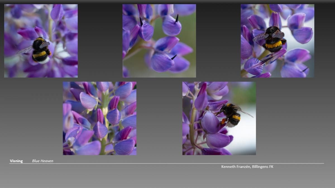
Task: Click the 'Blue Heaven' title text
Action: click(43, 161)
